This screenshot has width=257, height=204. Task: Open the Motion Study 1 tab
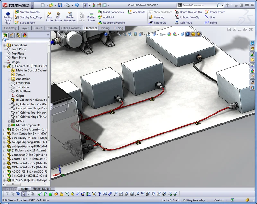point(42,189)
